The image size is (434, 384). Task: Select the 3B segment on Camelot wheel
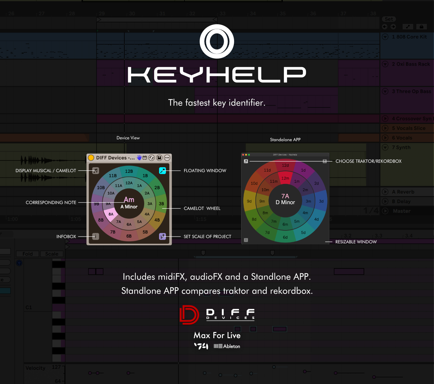pos(162,204)
